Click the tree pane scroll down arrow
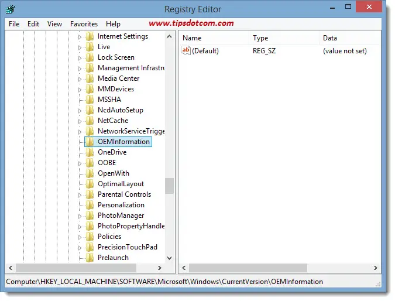The width and height of the screenshot is (395, 301). [x=169, y=257]
